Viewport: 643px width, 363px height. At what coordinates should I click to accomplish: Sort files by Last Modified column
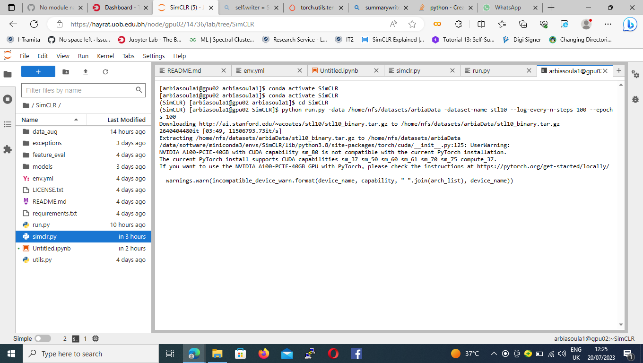[x=126, y=120]
